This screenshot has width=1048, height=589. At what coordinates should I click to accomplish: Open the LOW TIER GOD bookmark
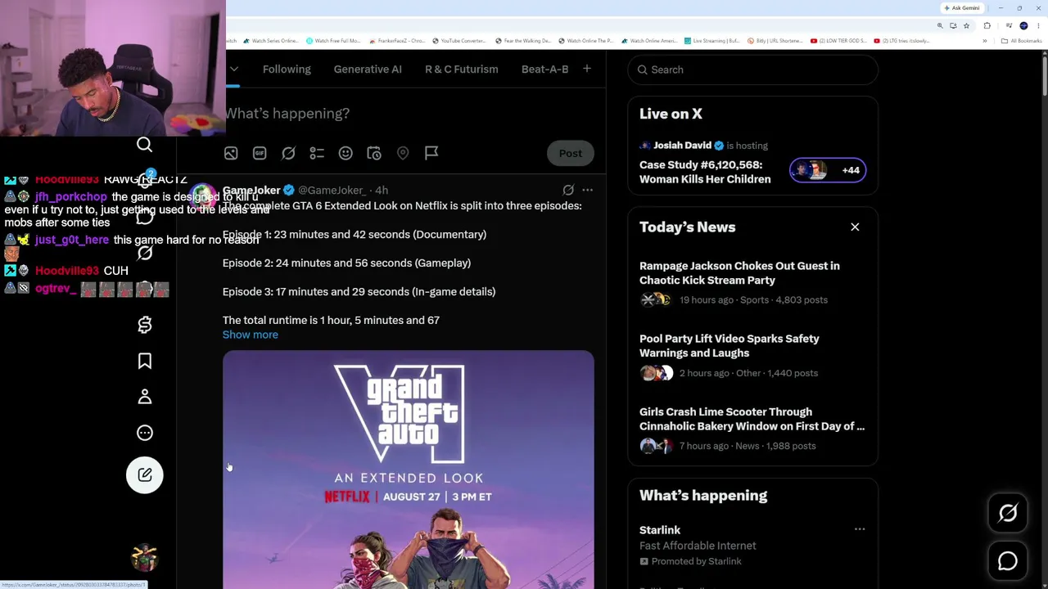pos(838,41)
